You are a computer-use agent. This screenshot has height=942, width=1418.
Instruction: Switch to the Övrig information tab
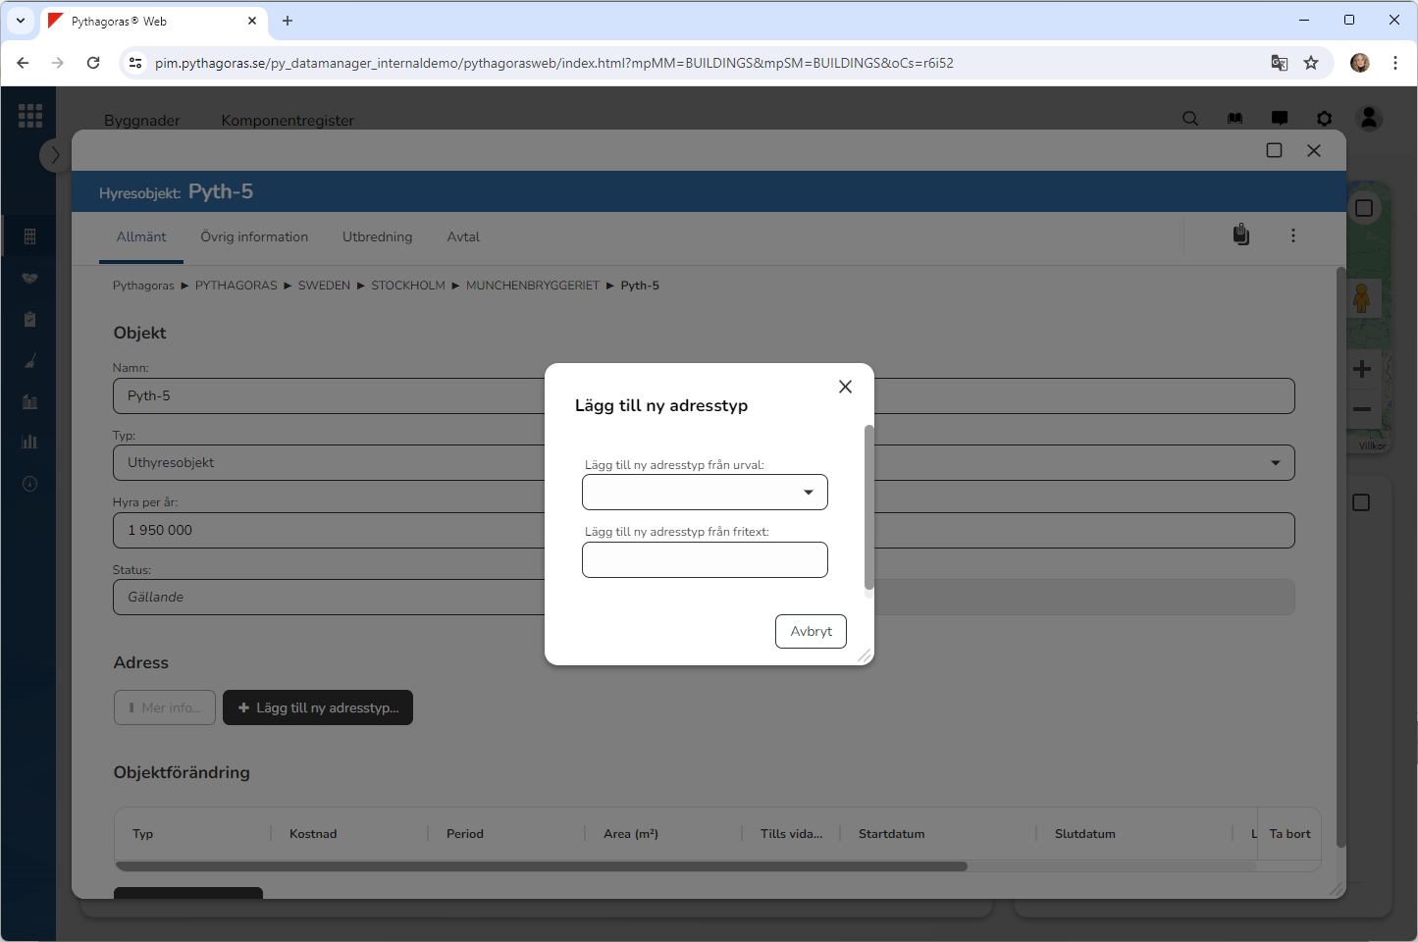pos(254,236)
